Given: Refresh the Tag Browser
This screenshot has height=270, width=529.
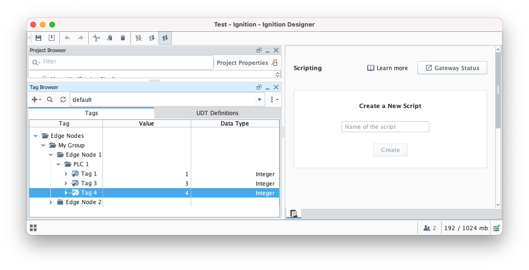Looking at the screenshot, I should pos(63,99).
